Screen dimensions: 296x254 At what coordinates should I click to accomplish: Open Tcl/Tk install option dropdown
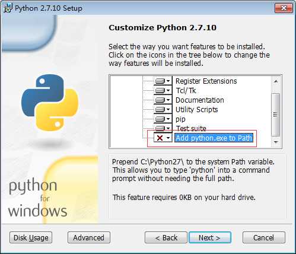coord(163,90)
